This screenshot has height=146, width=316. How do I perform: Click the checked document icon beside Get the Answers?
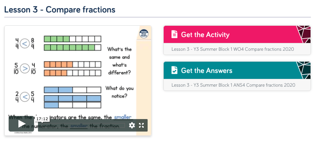175,70
